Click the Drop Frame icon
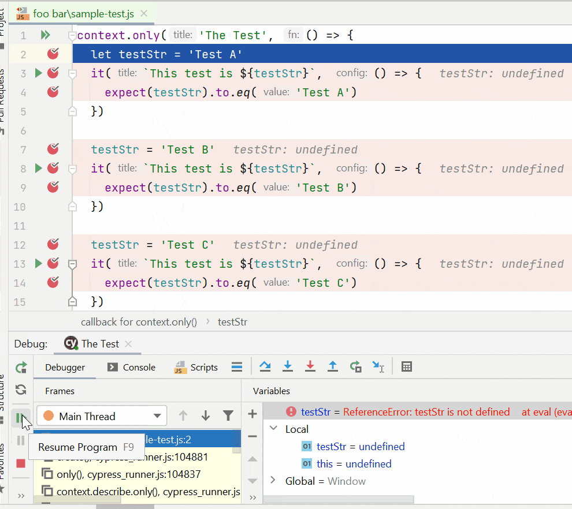Viewport: 572px width, 509px height. coord(356,366)
